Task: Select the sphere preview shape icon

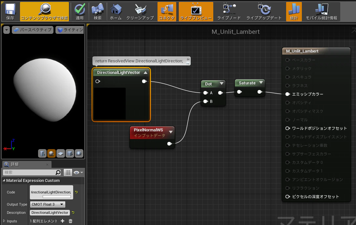Action: [51, 153]
